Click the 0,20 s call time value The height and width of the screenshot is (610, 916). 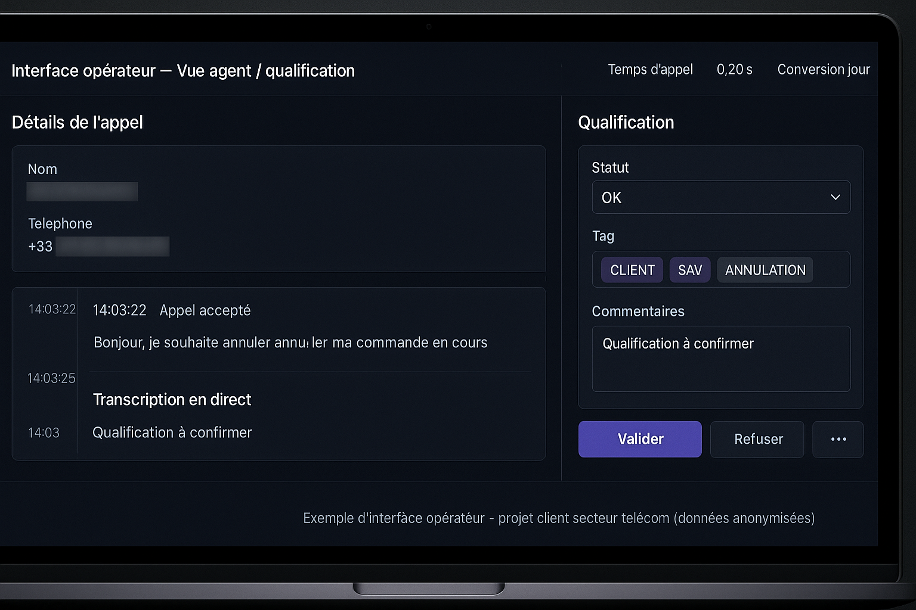click(734, 70)
